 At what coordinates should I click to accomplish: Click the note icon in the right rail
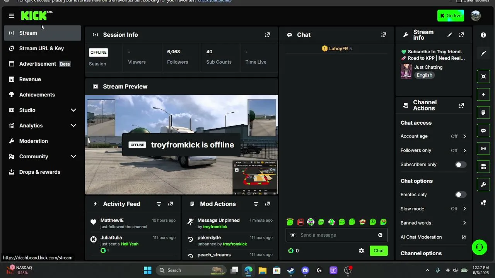click(483, 113)
